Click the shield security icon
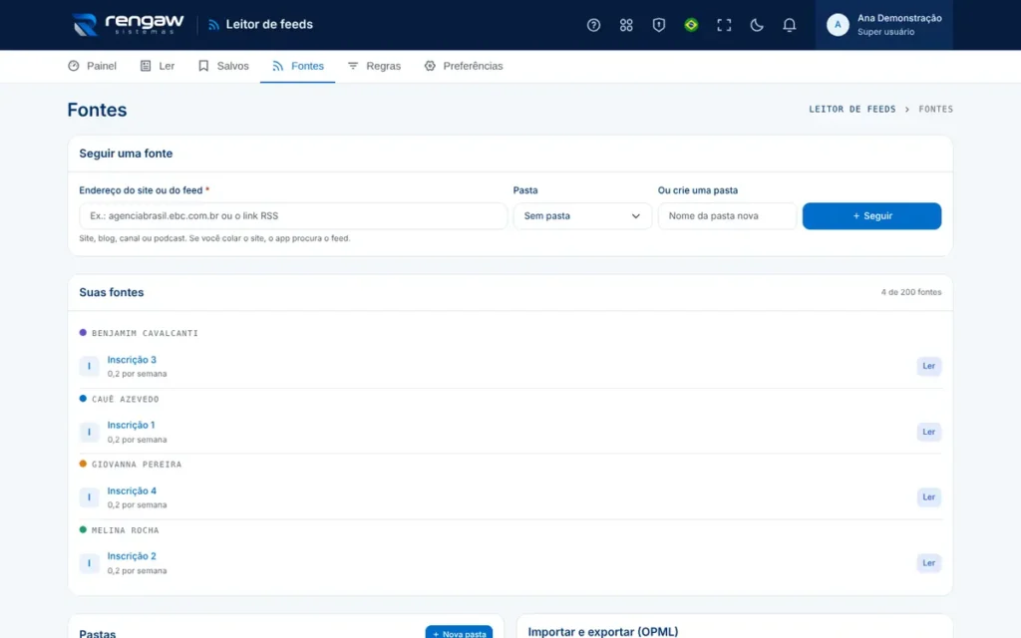1021x638 pixels. click(658, 25)
